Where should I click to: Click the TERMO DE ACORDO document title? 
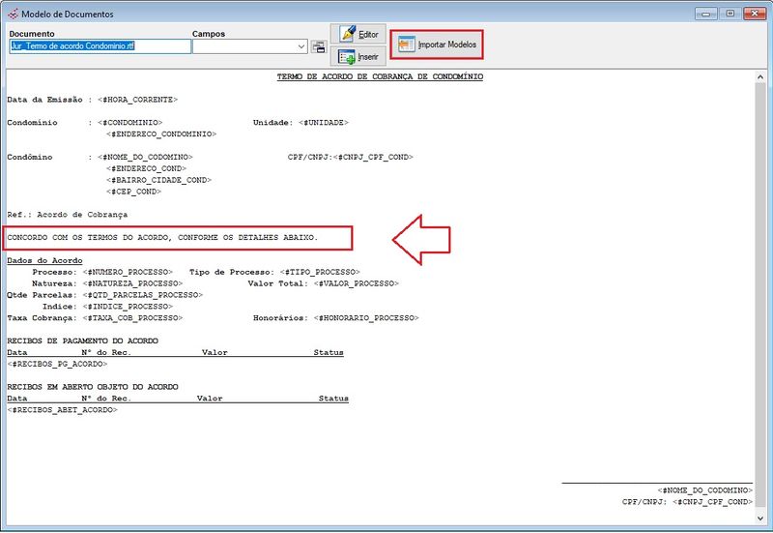[380, 76]
